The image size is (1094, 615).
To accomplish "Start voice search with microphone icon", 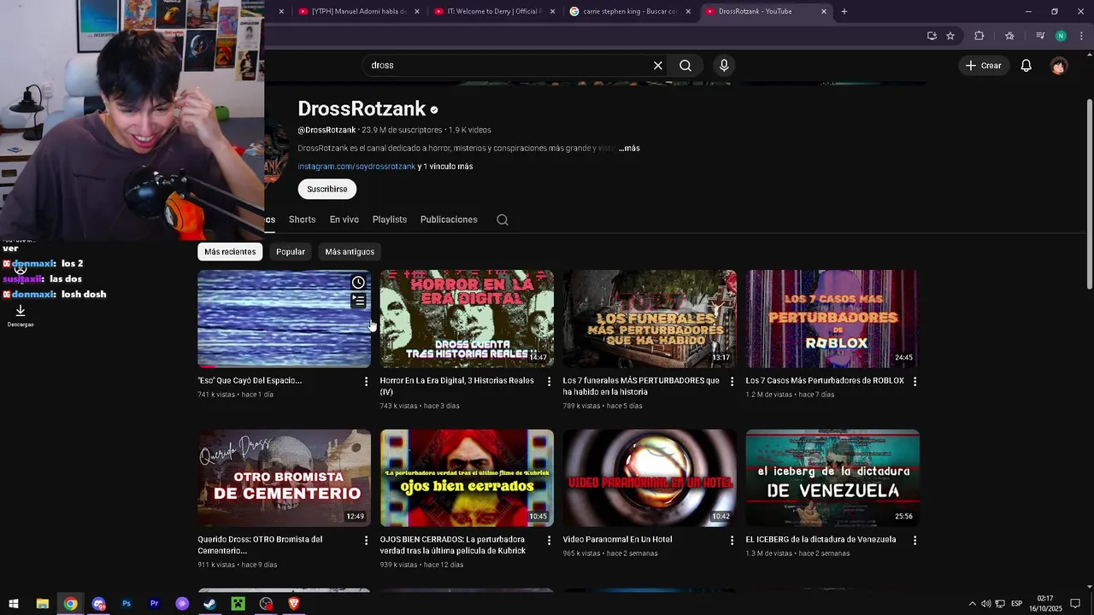I will (x=724, y=66).
